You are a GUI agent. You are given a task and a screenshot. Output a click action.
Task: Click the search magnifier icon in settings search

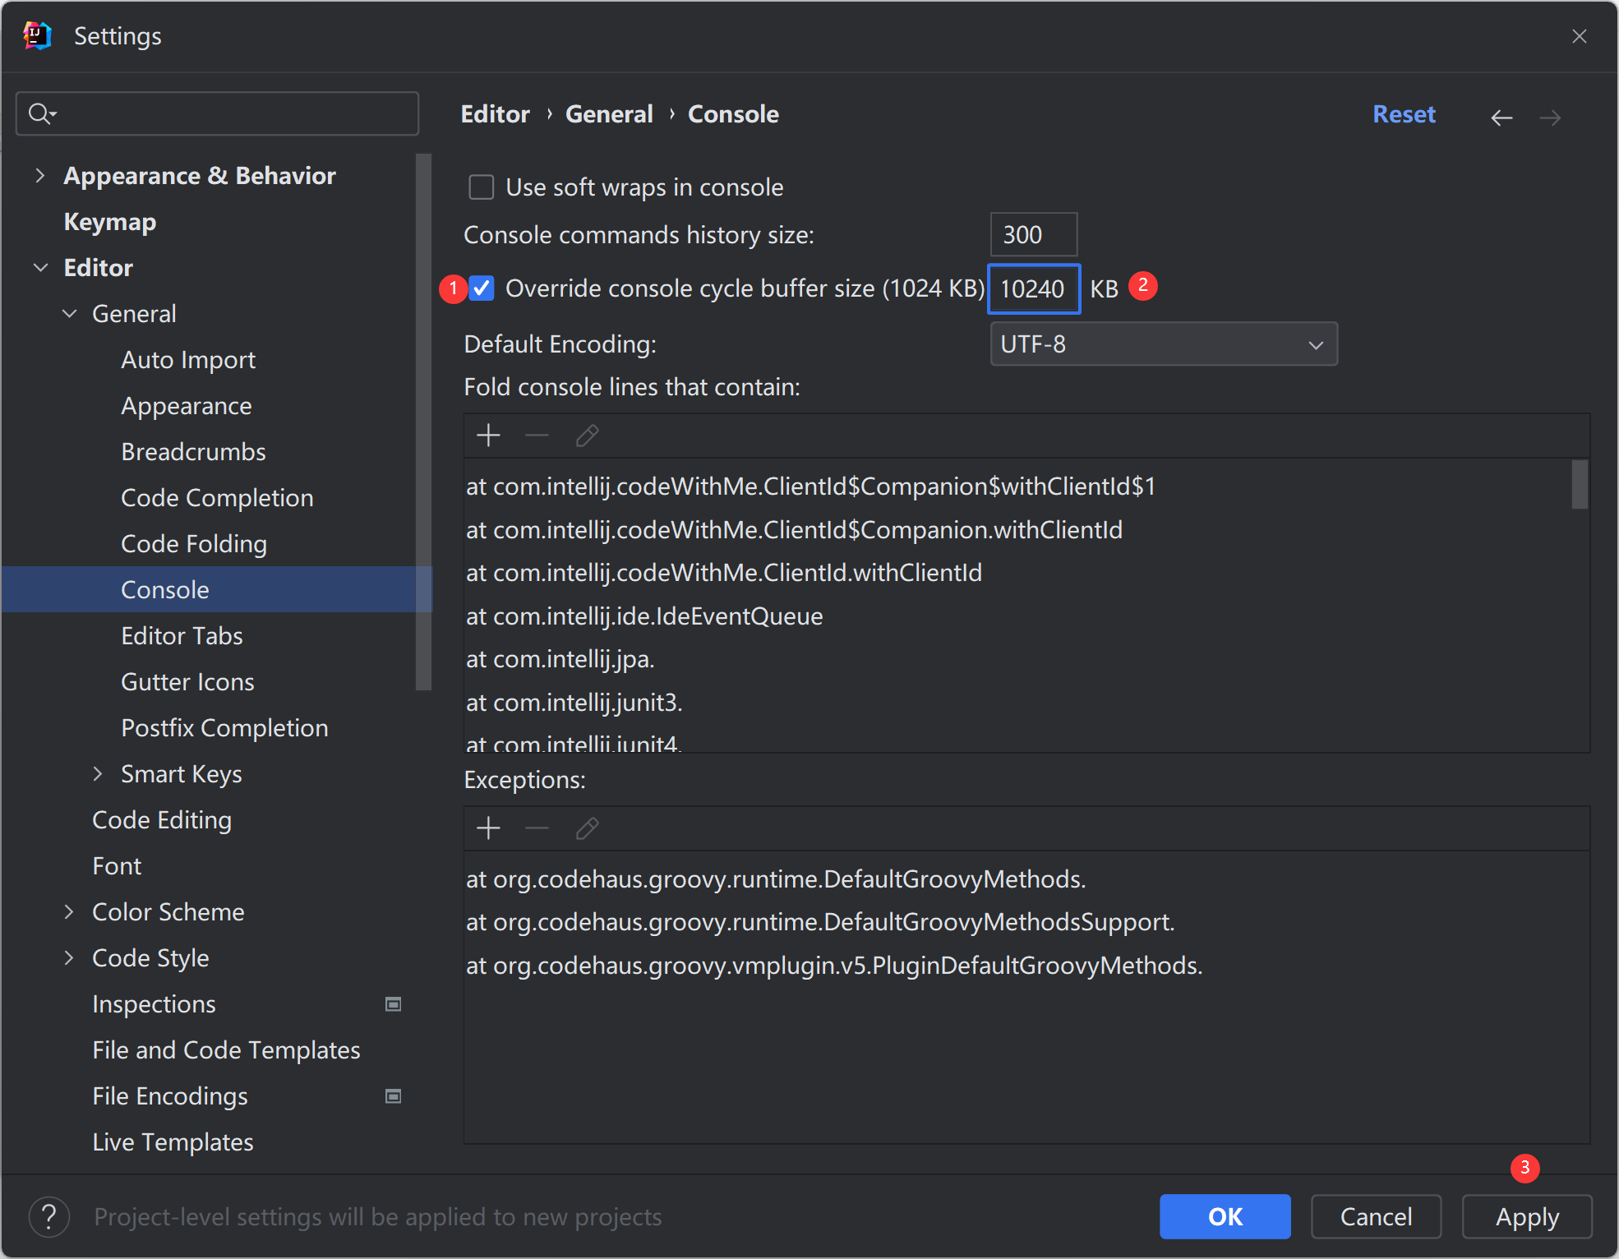(x=41, y=113)
